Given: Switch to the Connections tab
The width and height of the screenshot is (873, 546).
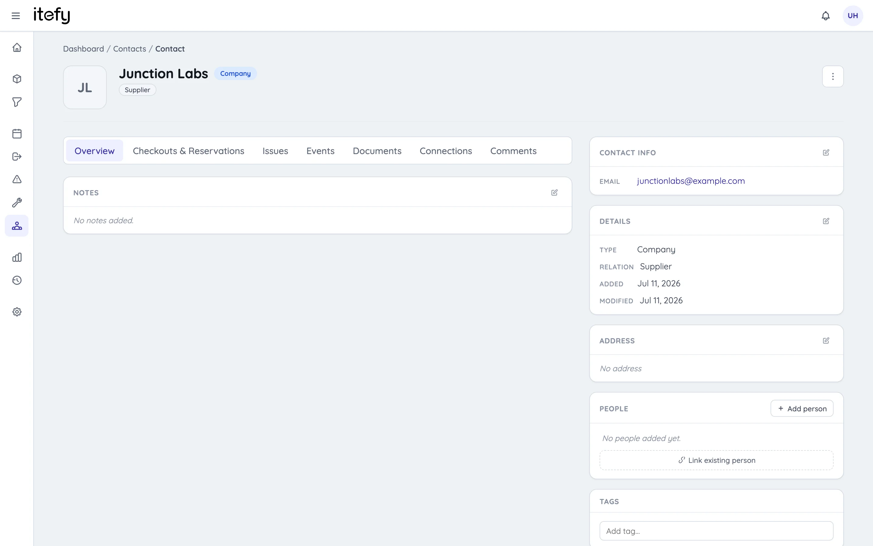Looking at the screenshot, I should [446, 151].
